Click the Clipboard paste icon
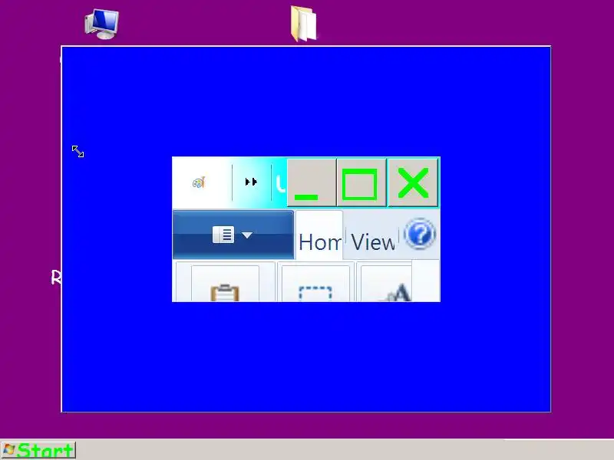The height and width of the screenshot is (460, 614). tap(225, 293)
